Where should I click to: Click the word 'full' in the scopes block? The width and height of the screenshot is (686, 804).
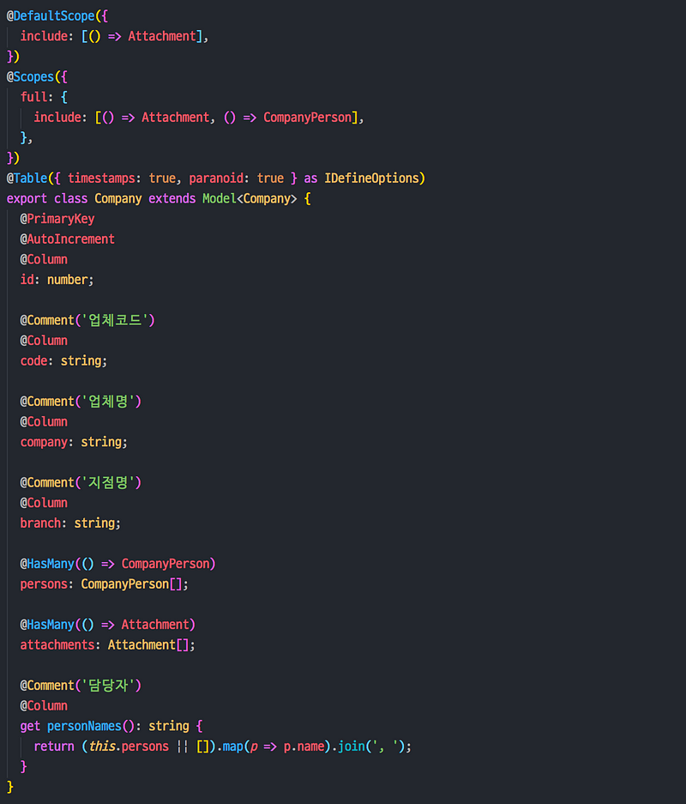click(x=33, y=97)
